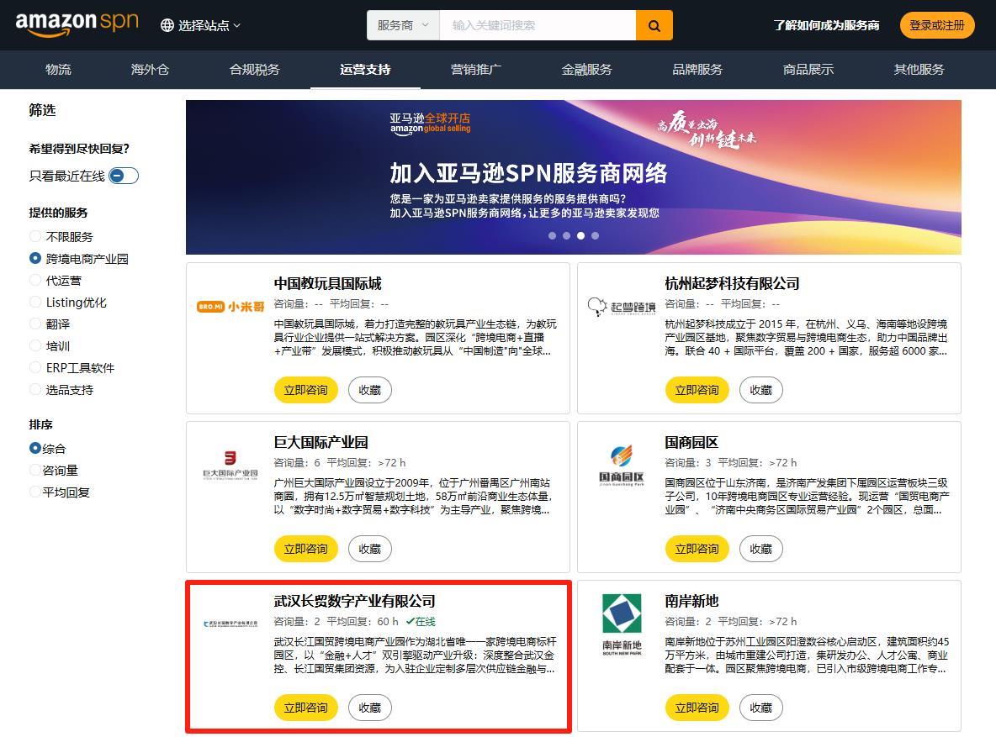
Task: Switch to the 金融服务 tab
Action: coord(586,70)
